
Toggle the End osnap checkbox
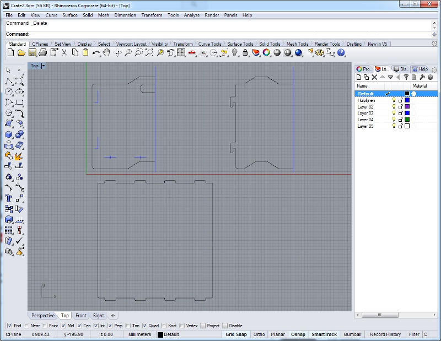pyautogui.click(x=9, y=326)
